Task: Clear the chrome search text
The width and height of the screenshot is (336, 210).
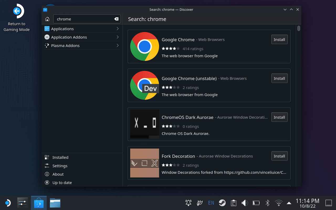Action: point(116,19)
